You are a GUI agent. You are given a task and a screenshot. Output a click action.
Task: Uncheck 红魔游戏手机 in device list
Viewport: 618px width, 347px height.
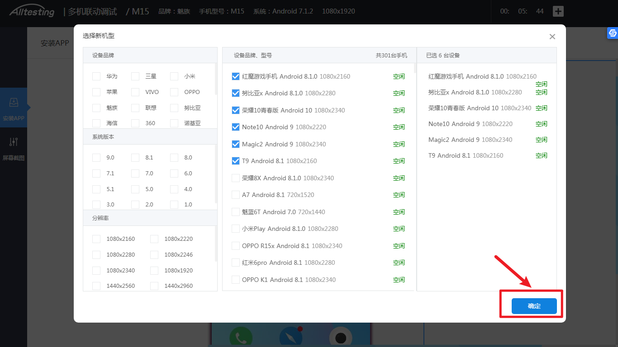[236, 76]
